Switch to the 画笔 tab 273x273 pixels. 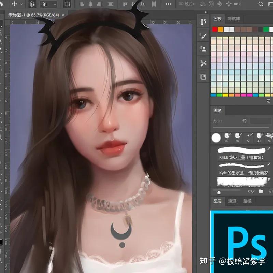coord(217,110)
